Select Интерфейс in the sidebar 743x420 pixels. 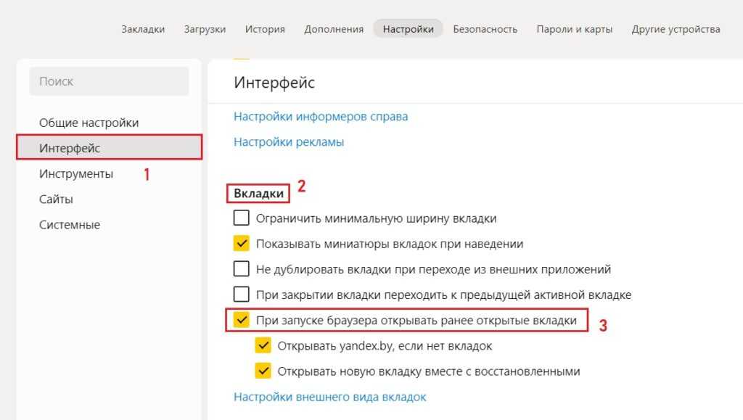[x=109, y=147]
